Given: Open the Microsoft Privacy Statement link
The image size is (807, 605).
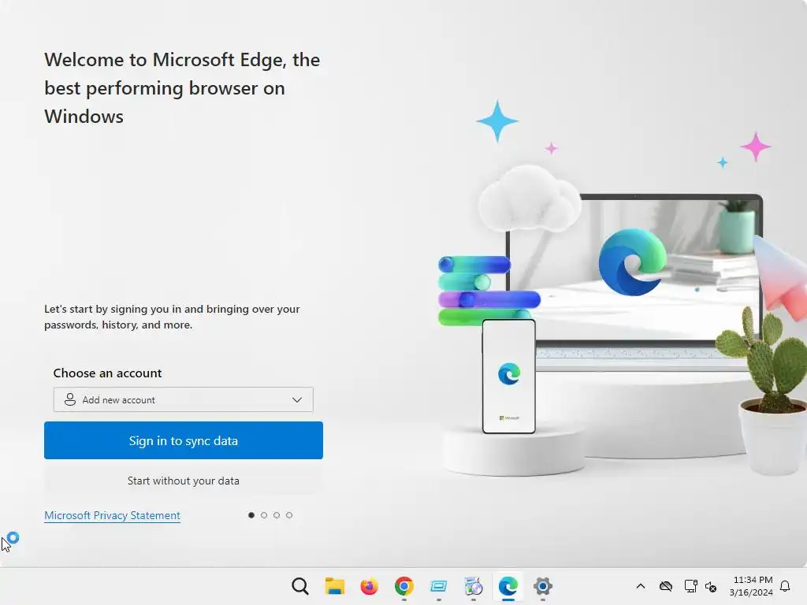Looking at the screenshot, I should pos(112,515).
